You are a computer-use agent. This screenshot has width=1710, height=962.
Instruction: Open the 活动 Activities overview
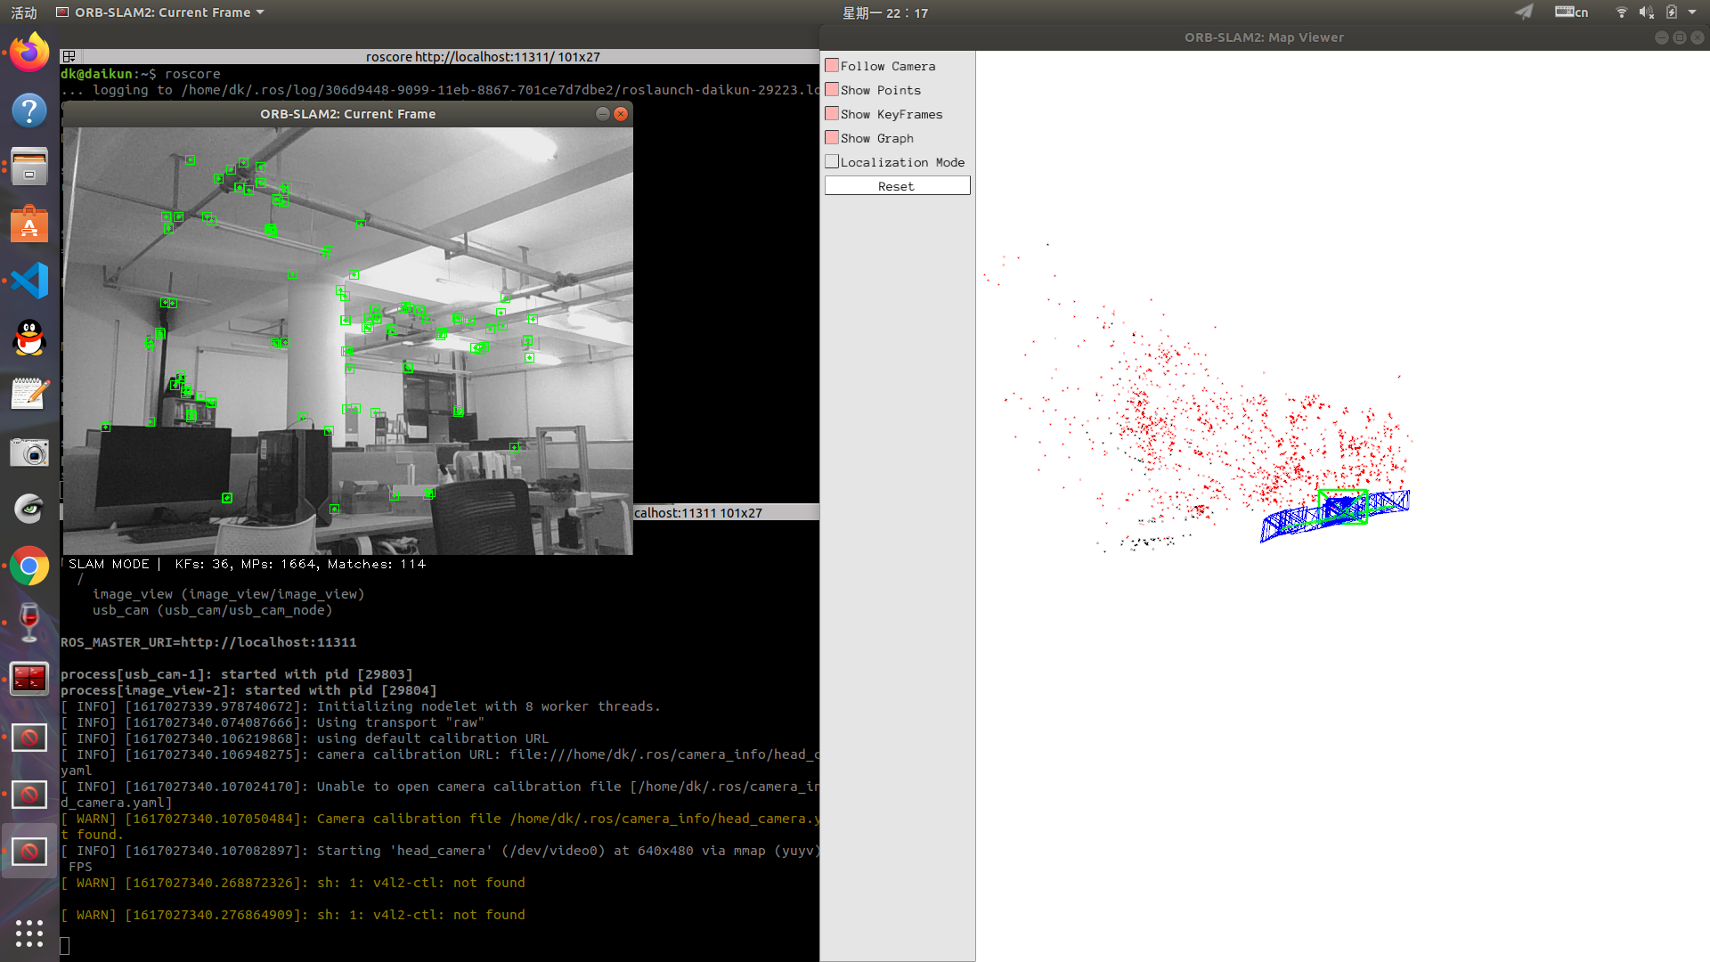24,12
